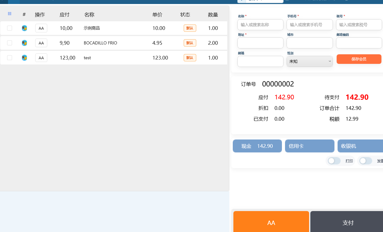
Task: Focus the 税号 tax number field
Action: [x=359, y=25]
